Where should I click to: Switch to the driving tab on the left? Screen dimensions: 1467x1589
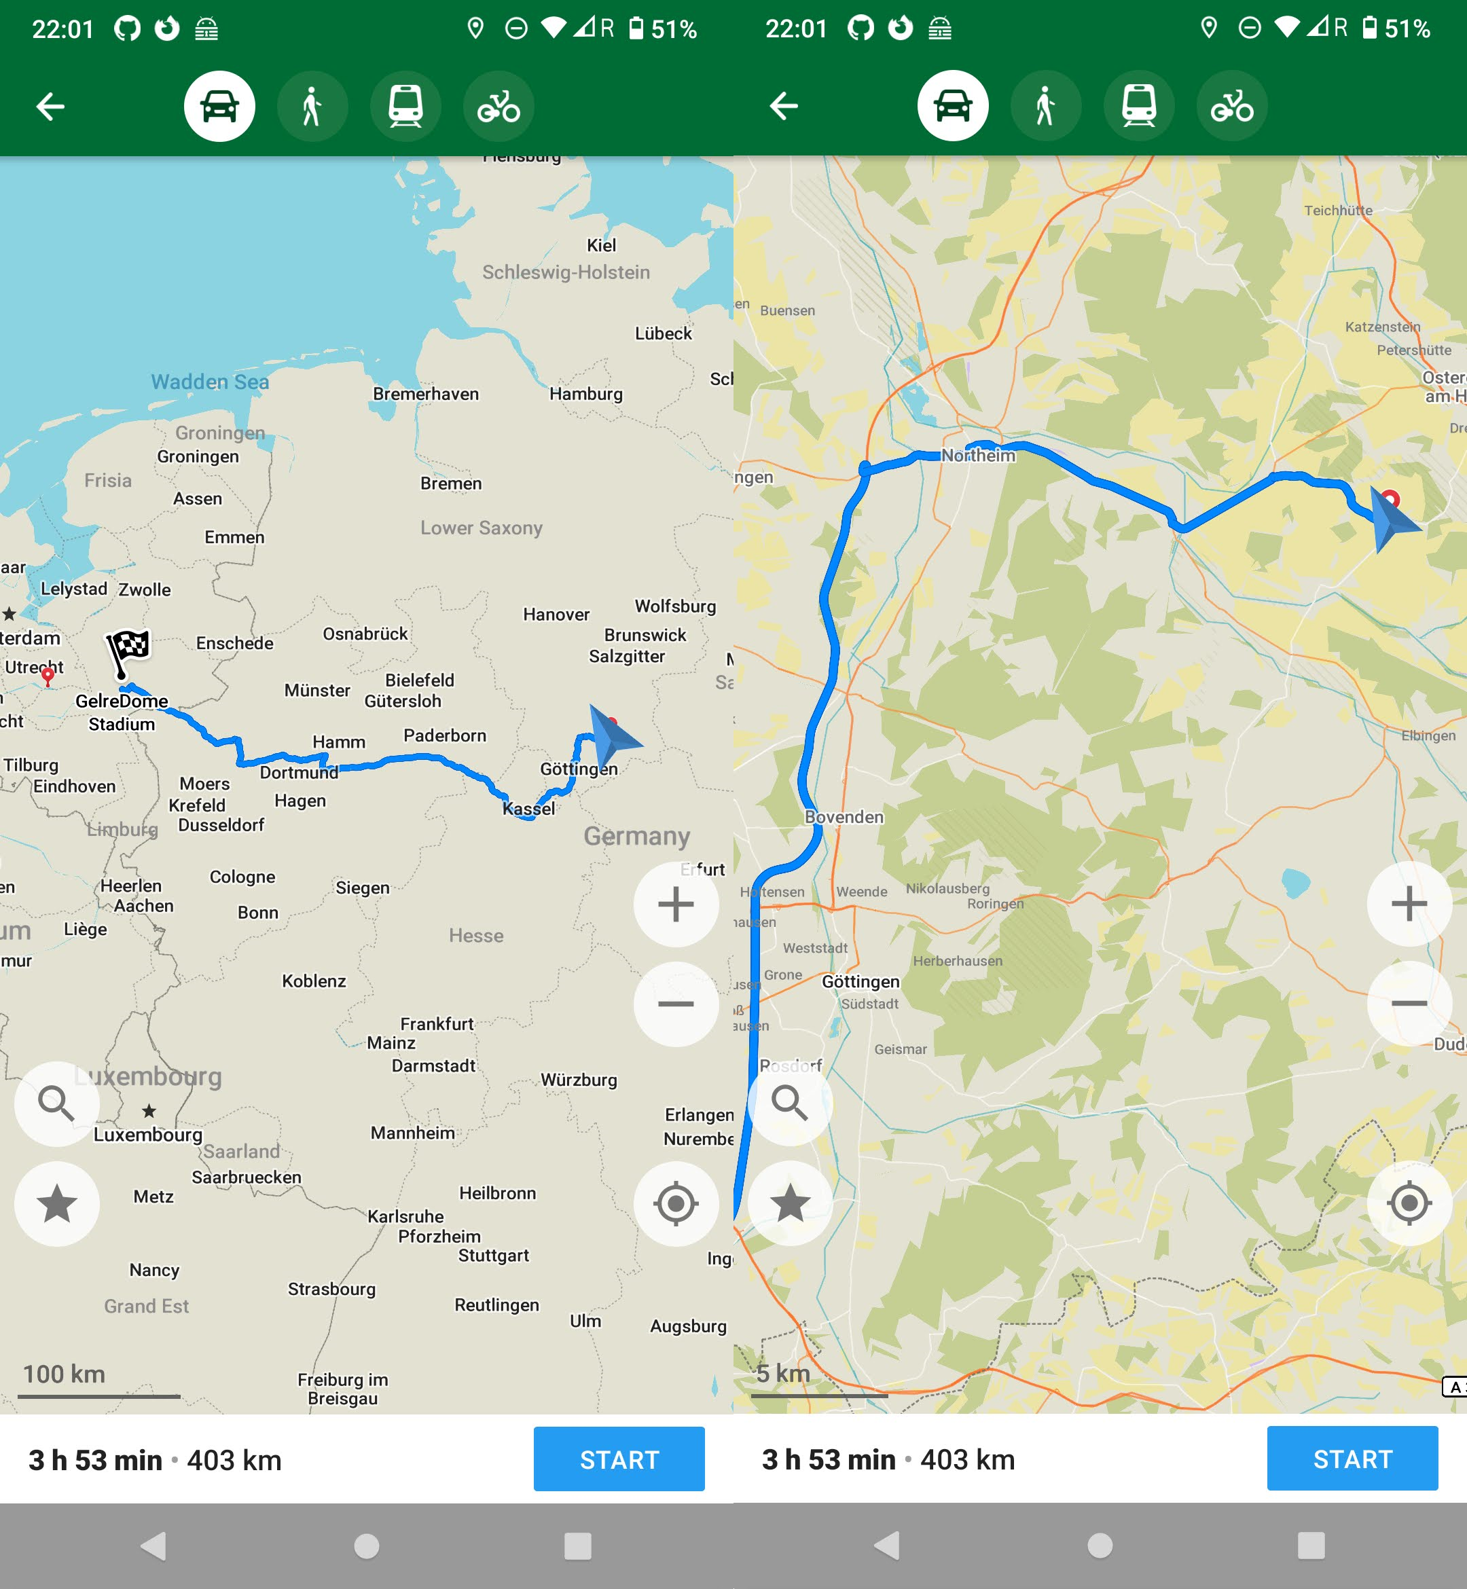click(x=220, y=105)
